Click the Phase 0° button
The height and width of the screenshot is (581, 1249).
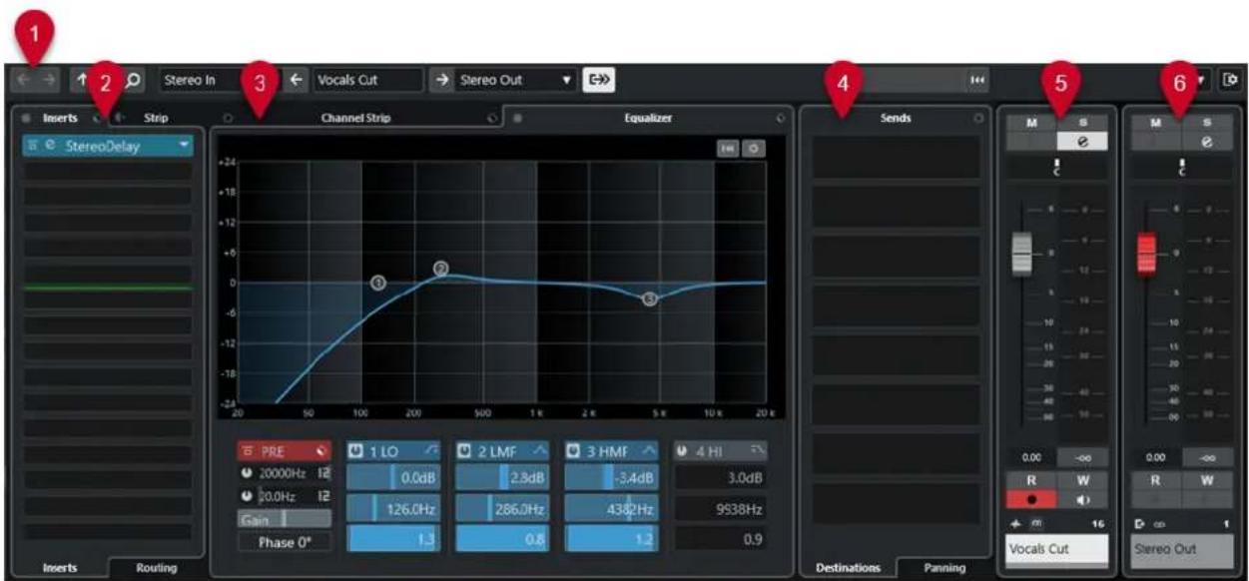285,542
